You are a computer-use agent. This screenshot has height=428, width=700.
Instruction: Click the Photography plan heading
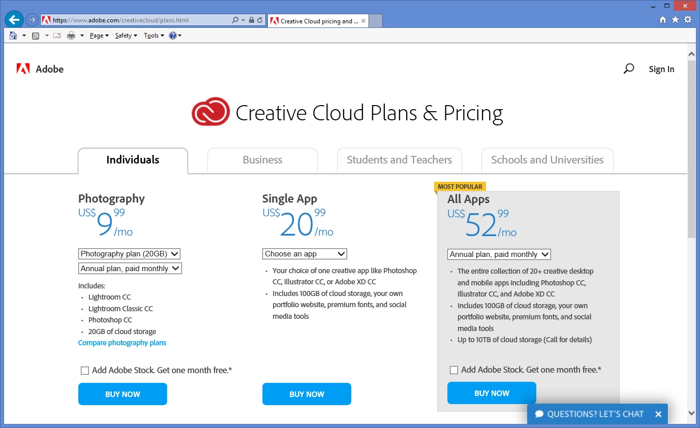pos(111,199)
